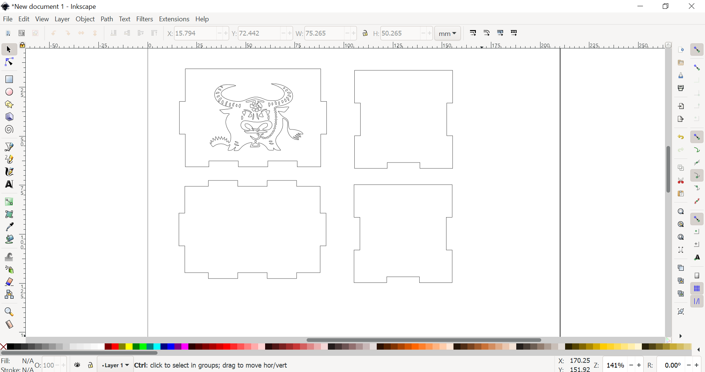The image size is (705, 372).
Task: Select the red swatch in the palette
Action: tap(115, 347)
